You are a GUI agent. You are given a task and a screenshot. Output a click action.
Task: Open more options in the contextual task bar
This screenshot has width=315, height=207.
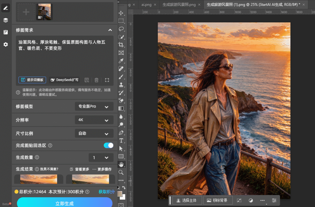pos(262,200)
